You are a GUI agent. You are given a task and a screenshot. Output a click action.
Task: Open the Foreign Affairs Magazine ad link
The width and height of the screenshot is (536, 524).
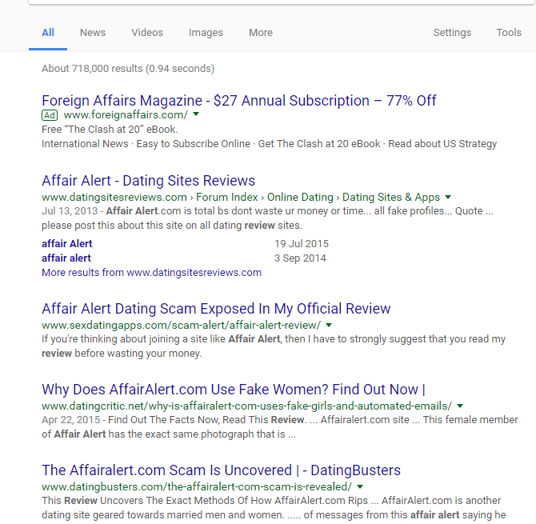[239, 101]
